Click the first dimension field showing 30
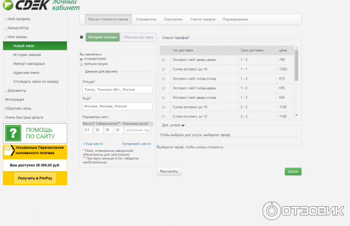The width and height of the screenshot is (350, 226). click(99, 130)
